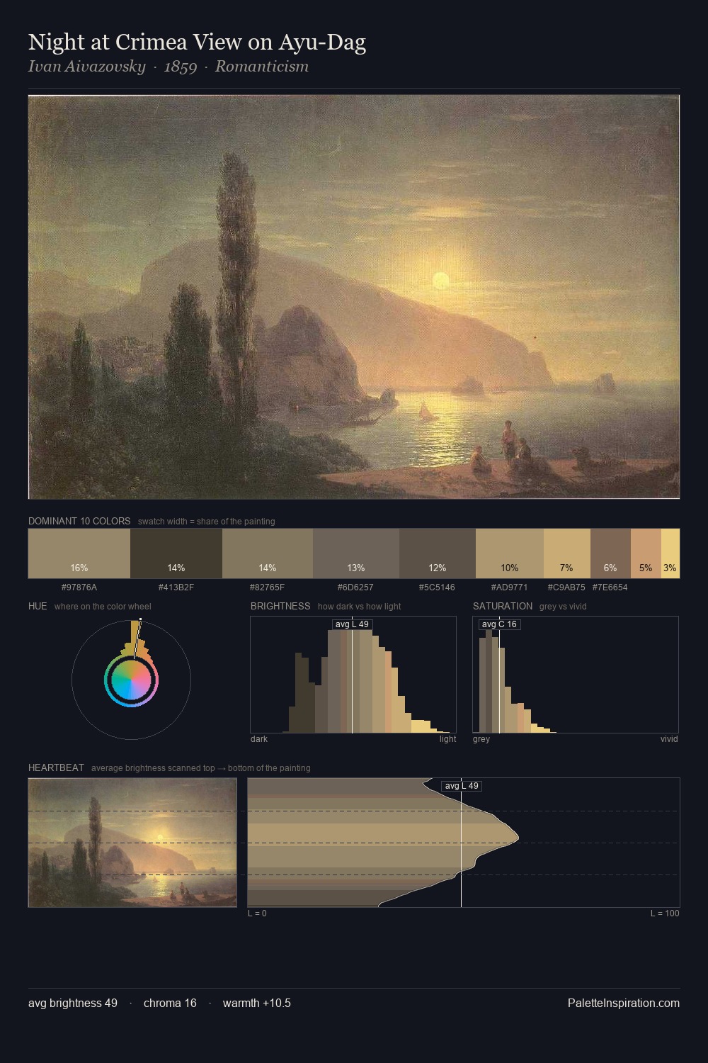Image resolution: width=708 pixels, height=1063 pixels.
Task: Click the hex code '#AD9771'
Action: point(510,587)
